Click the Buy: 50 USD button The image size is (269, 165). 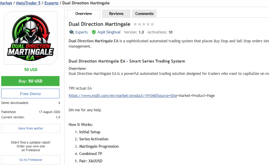30,81
